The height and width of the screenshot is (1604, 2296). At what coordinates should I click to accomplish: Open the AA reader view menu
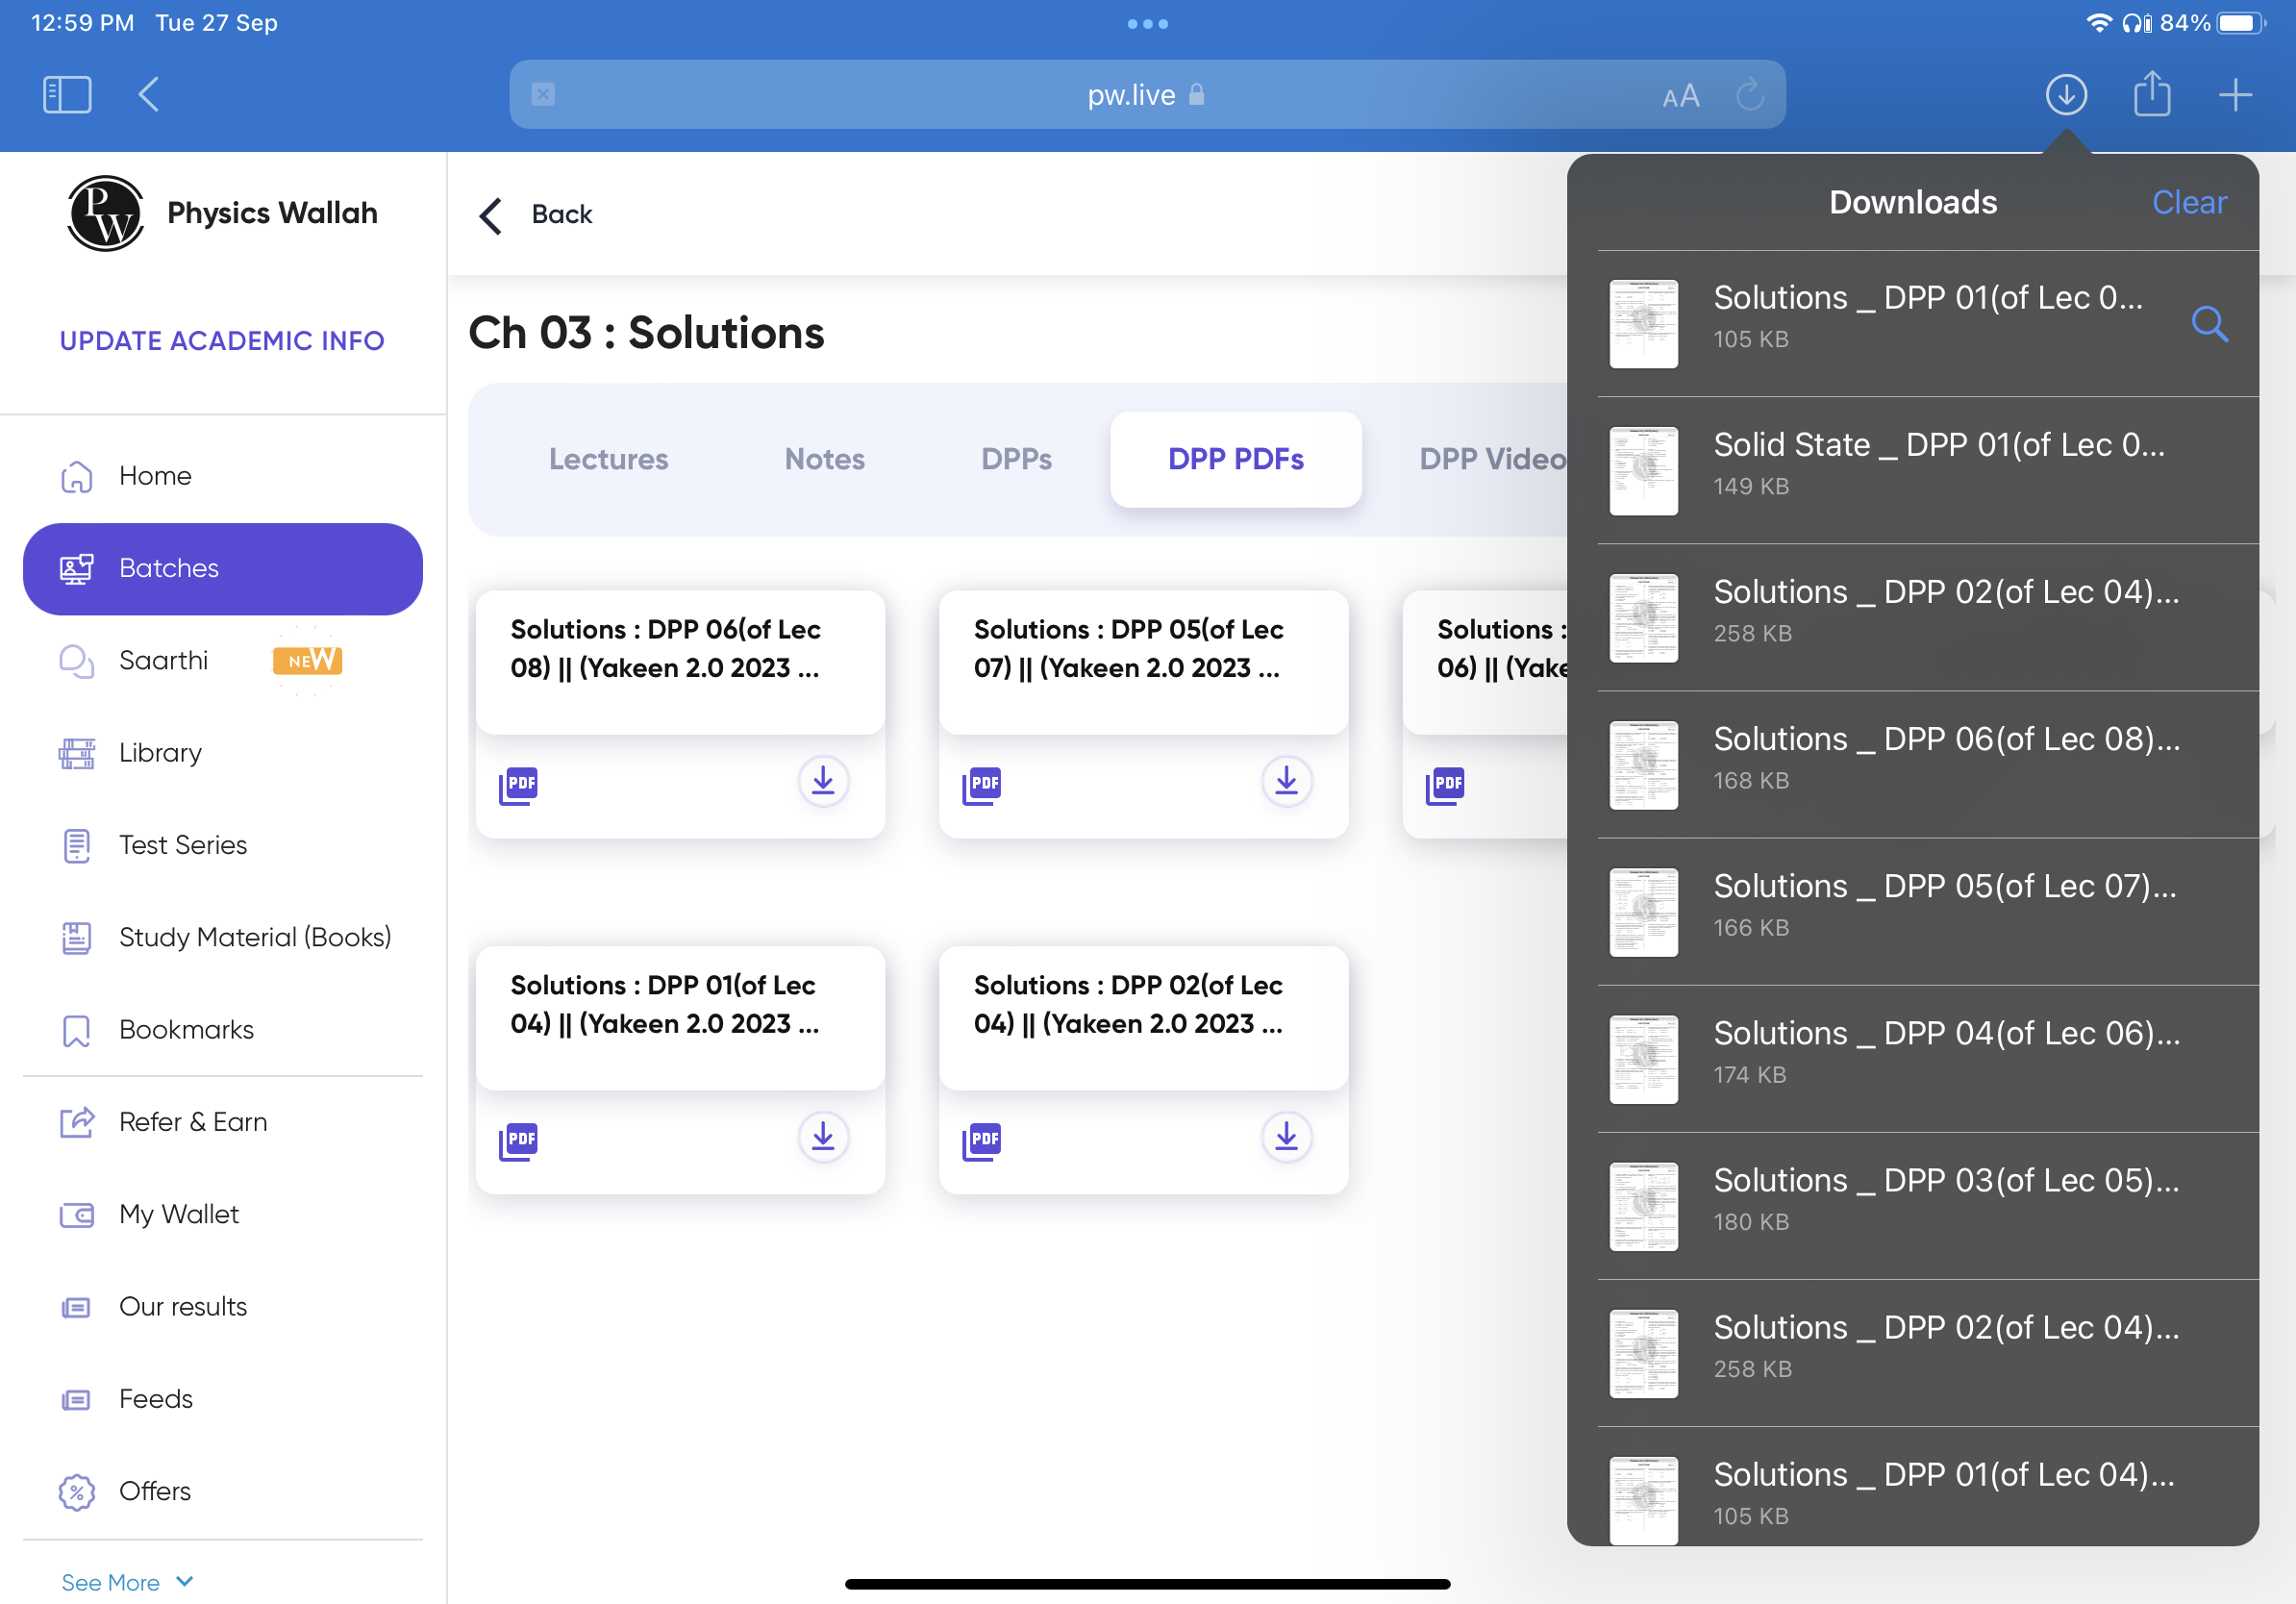[1680, 96]
